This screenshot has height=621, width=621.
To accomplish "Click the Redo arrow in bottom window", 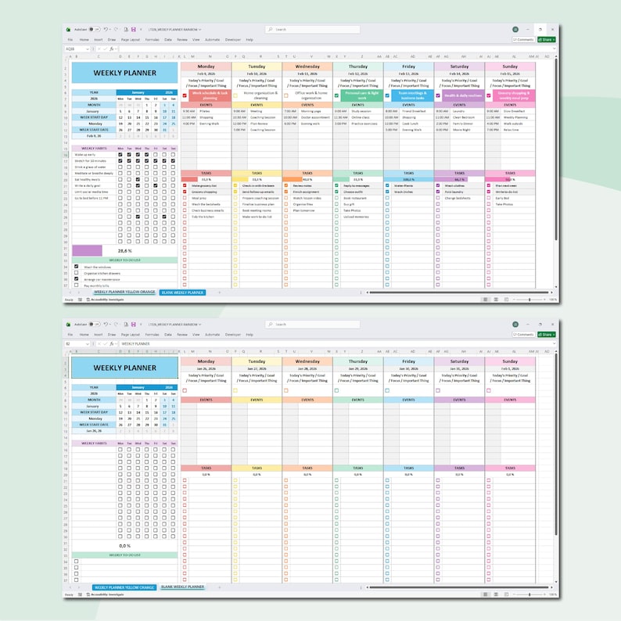I will pos(116,324).
